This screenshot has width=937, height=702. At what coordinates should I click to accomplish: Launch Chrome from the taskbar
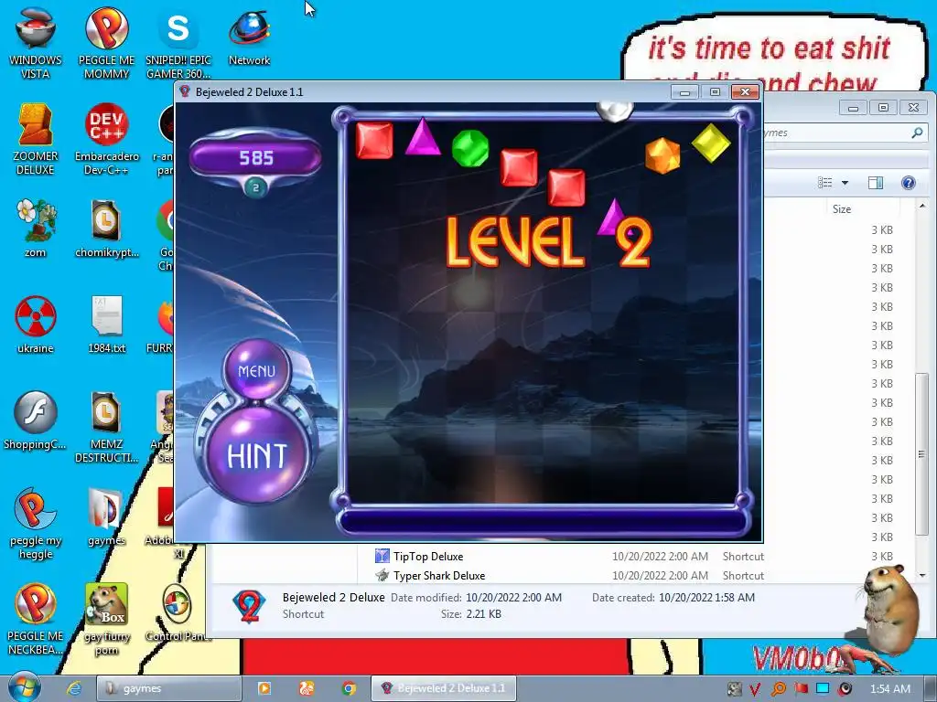tap(349, 688)
